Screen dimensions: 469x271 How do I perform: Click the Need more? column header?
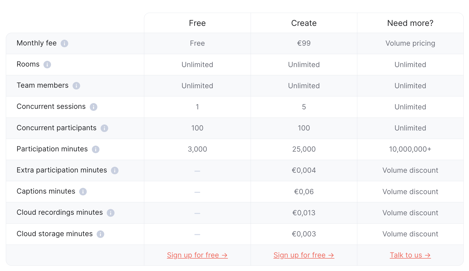[x=410, y=23]
